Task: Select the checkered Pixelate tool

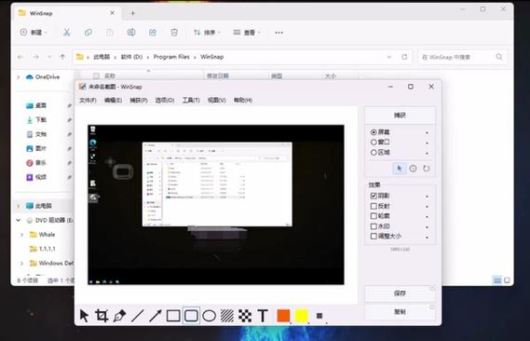Action: click(245, 316)
